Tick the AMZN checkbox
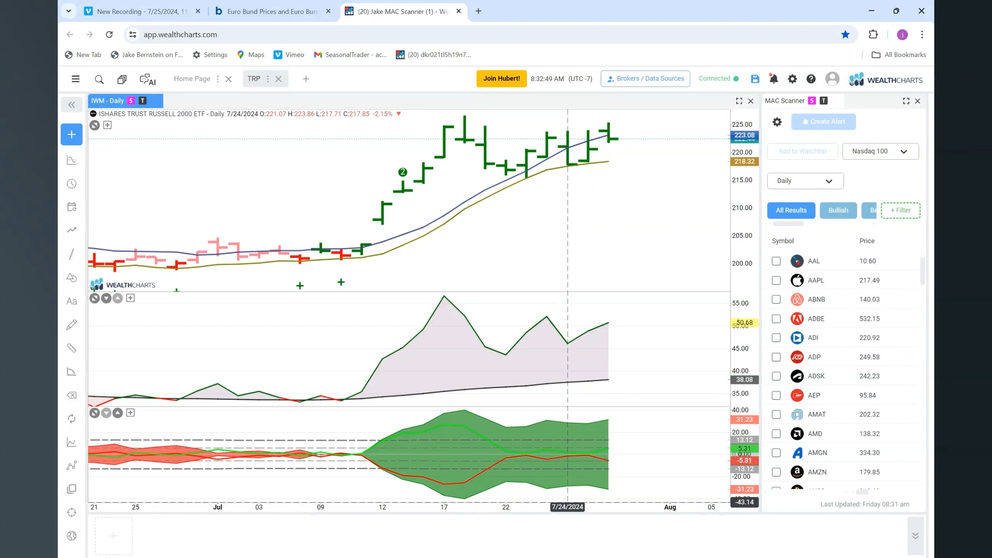The height and width of the screenshot is (558, 992). tap(776, 472)
